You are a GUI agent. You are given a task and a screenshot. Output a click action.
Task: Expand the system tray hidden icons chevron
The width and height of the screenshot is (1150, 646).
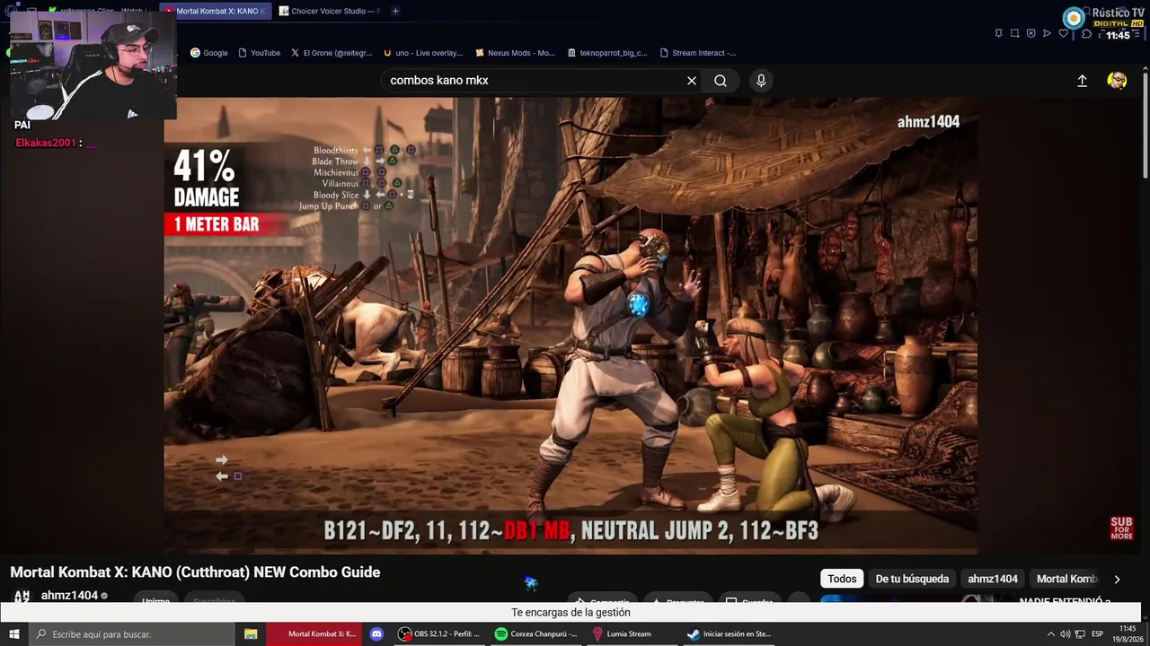tap(1051, 634)
